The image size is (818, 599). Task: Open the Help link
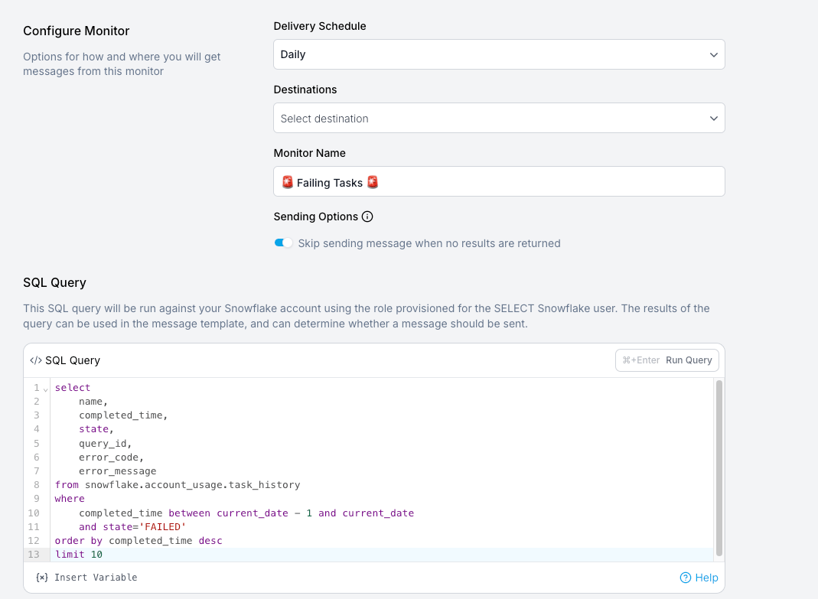[x=699, y=578]
